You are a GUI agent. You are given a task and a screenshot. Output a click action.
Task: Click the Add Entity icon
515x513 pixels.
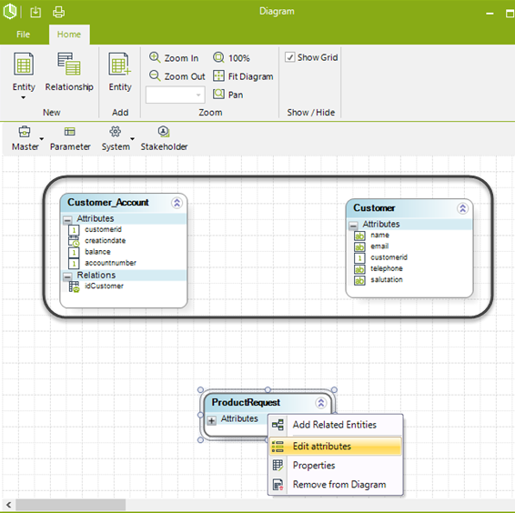click(x=119, y=64)
